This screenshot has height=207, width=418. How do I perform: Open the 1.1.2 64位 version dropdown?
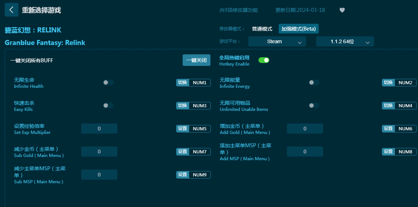pyautogui.click(x=345, y=41)
